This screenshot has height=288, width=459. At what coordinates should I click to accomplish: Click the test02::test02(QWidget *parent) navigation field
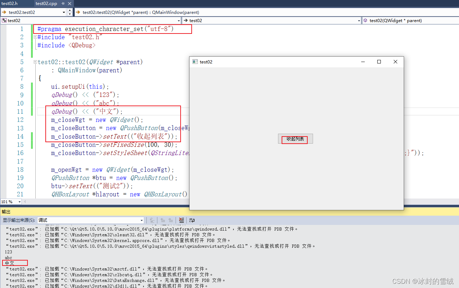point(266,12)
